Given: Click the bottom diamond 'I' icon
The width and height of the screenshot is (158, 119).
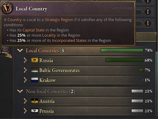Looking at the screenshot, I should (x=148, y=23).
